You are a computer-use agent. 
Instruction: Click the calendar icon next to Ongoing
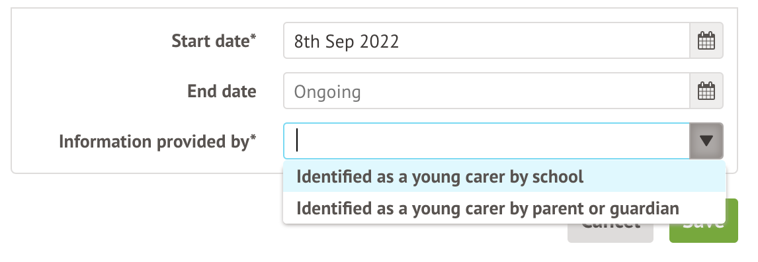tap(706, 91)
